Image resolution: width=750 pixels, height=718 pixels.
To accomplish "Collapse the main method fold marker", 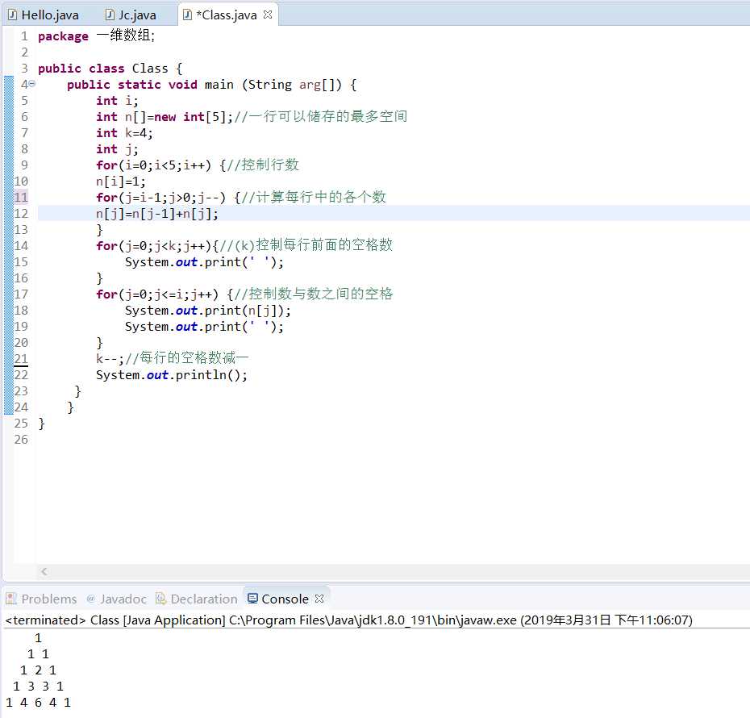I will (31, 84).
